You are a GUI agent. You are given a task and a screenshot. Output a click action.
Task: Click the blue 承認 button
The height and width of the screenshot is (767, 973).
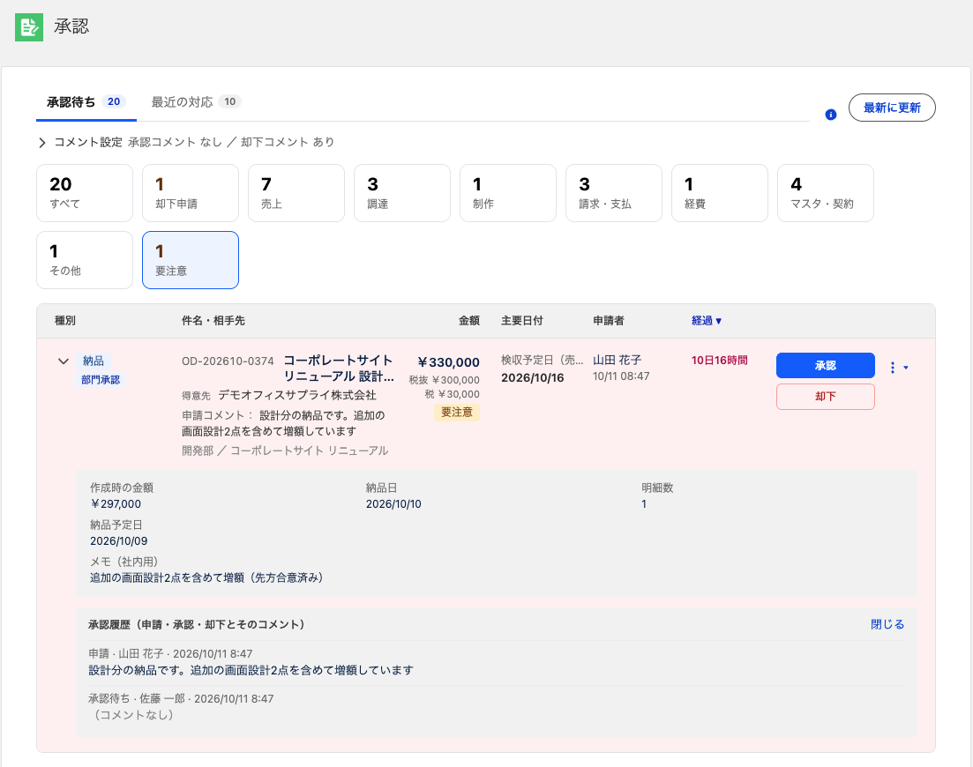point(826,365)
